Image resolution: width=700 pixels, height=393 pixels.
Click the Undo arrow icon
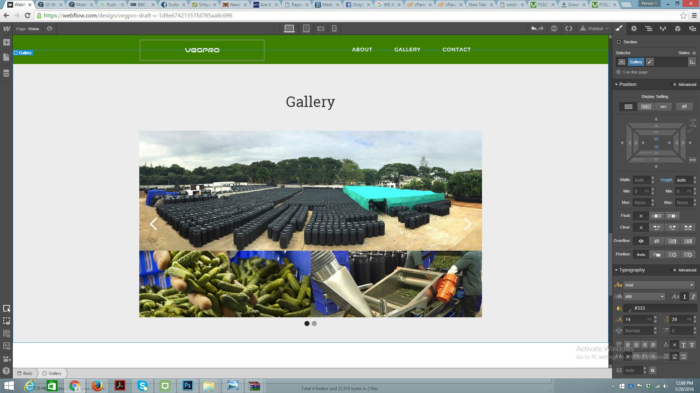pyautogui.click(x=534, y=28)
